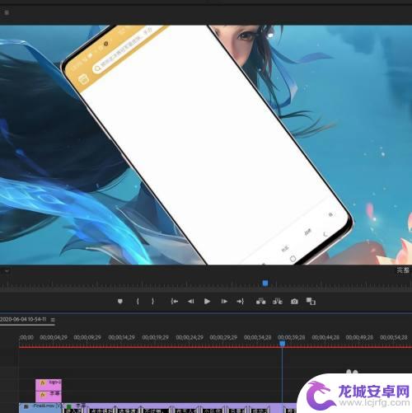Screen dimensions: 412x413
Task: Open the 完整 playback resolution dropdown
Action: [403, 270]
